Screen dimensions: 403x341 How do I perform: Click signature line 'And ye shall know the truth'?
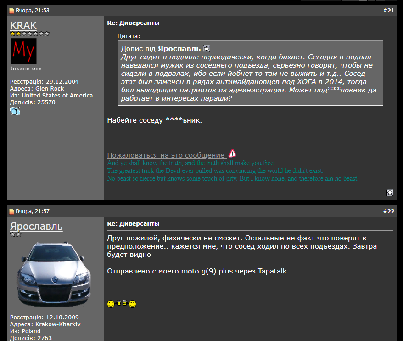click(191, 163)
